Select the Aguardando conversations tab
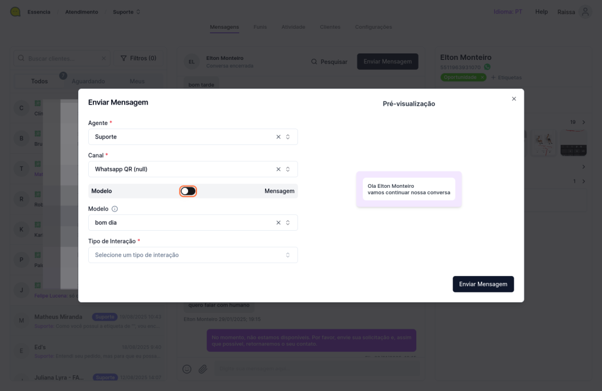Screen dimensions: 602x391 pyautogui.click(x=88, y=81)
